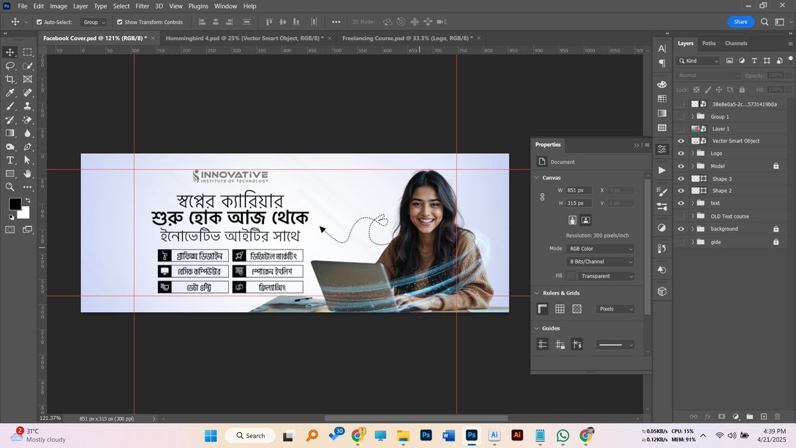Open the Illustrator taskbar icon

click(517, 435)
